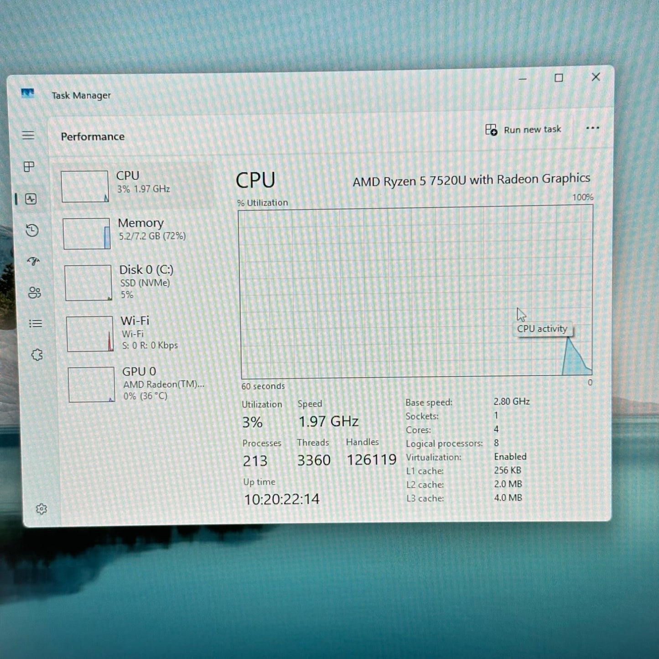Screen dimensions: 659x659
Task: Click the L1 cache value 256 KB
Action: click(508, 470)
